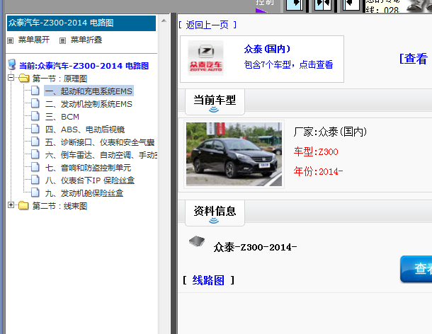Click the 众泰-Z300-2014- info title
This screenshot has width=432, height=334.
255,247
